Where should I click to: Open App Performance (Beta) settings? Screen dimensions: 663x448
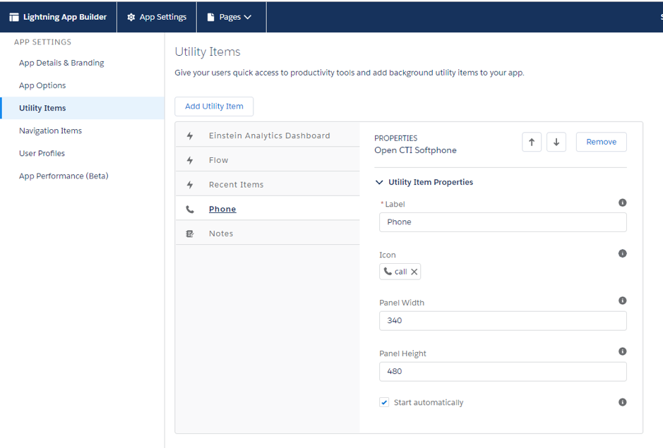coord(64,176)
